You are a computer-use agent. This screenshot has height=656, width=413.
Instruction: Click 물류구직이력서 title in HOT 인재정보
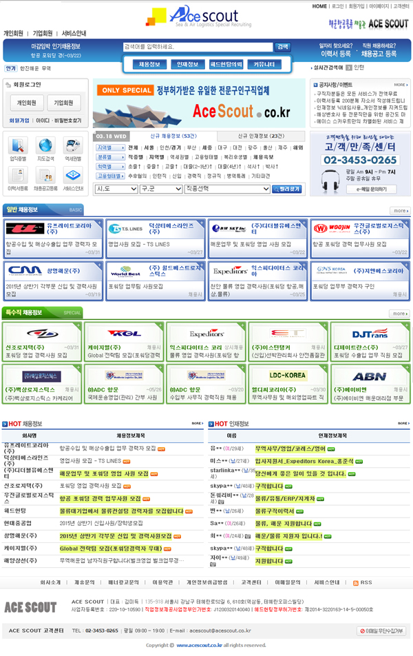(275, 511)
